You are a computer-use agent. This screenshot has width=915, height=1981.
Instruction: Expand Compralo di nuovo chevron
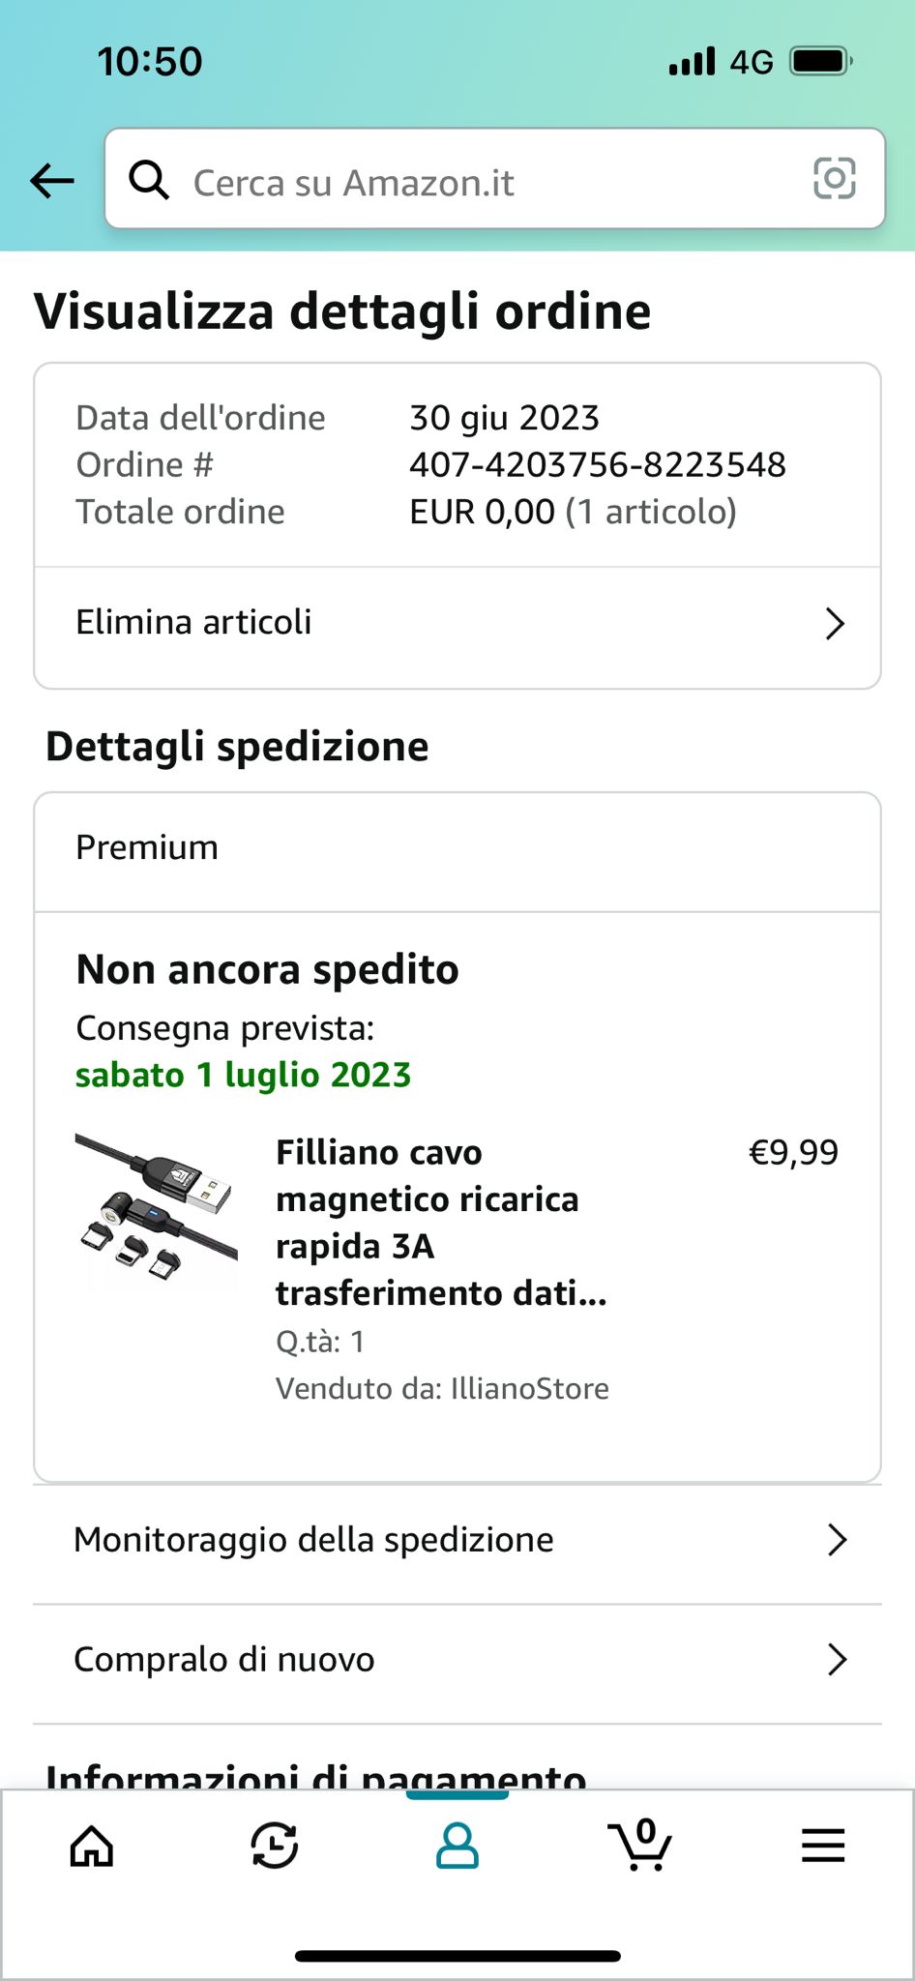point(837,1660)
